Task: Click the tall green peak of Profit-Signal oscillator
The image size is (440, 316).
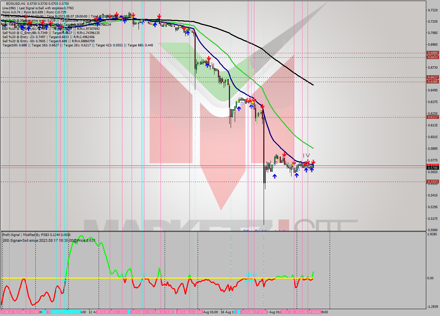Action: 81,237
